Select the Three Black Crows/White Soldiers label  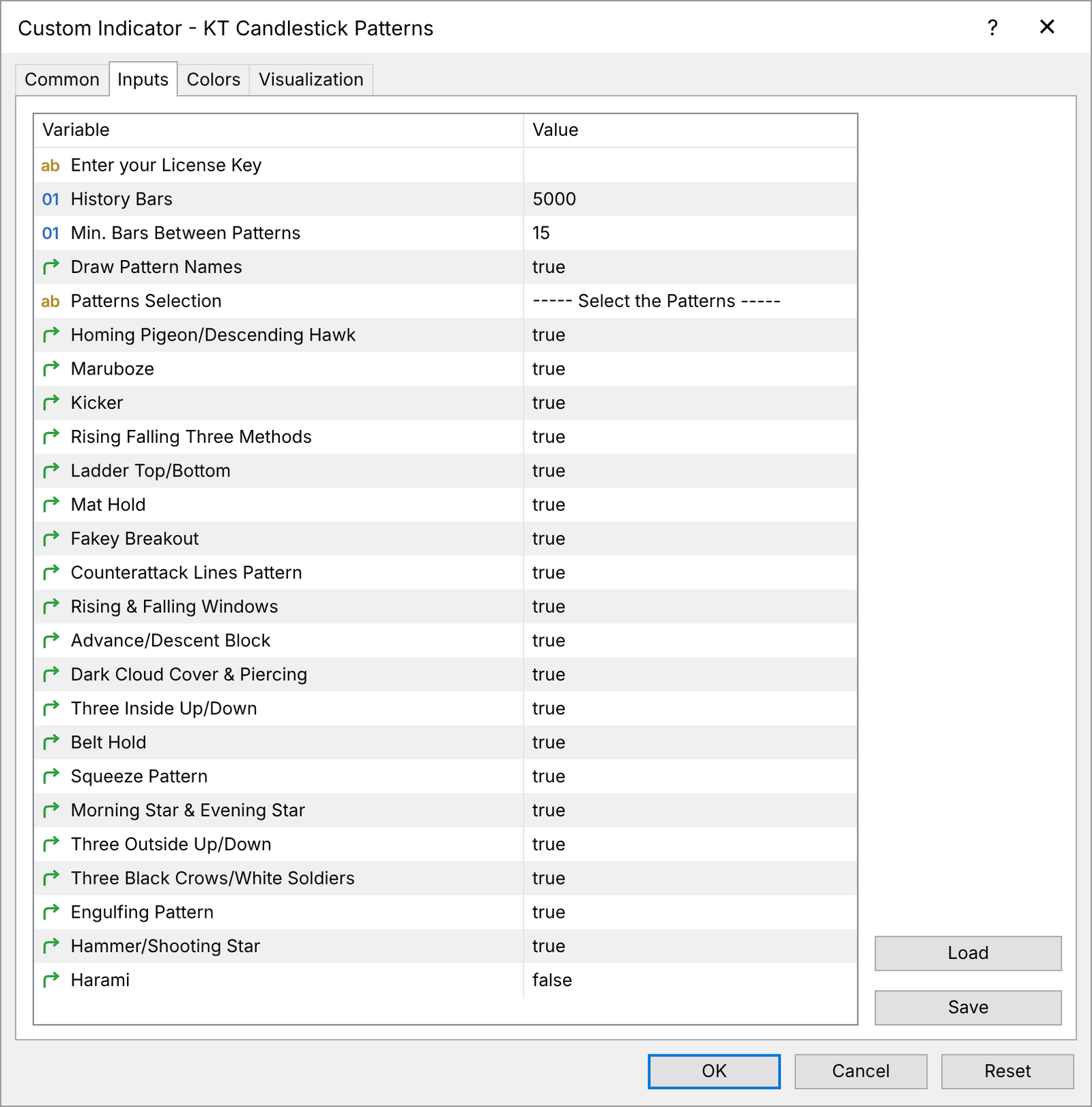(x=213, y=878)
